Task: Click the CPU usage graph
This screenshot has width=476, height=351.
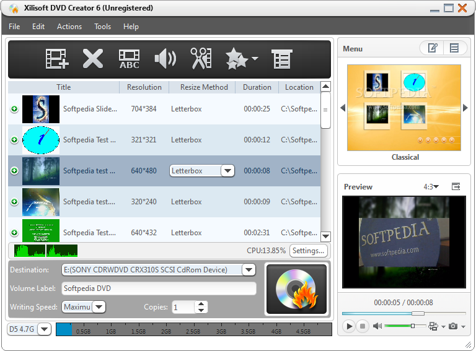Action: tap(46, 251)
